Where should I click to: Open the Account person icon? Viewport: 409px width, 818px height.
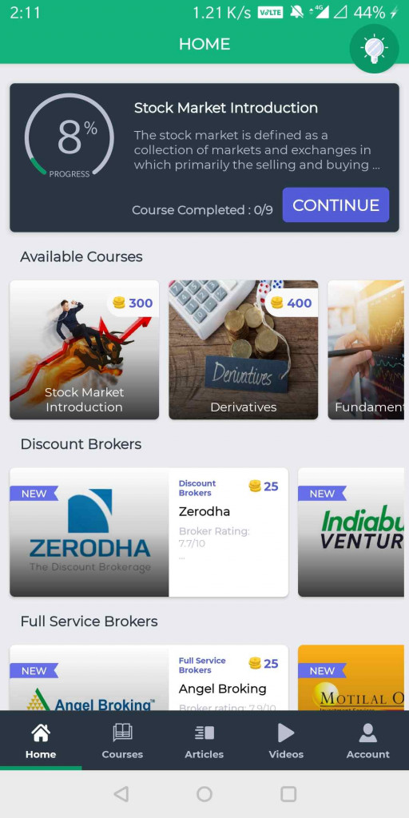pos(367,733)
